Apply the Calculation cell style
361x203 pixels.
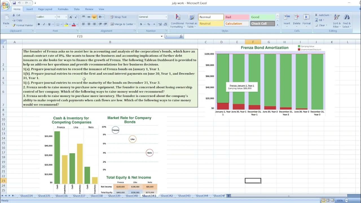pyautogui.click(x=237, y=24)
